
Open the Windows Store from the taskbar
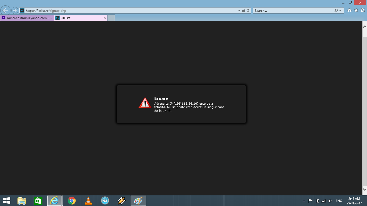point(38,201)
